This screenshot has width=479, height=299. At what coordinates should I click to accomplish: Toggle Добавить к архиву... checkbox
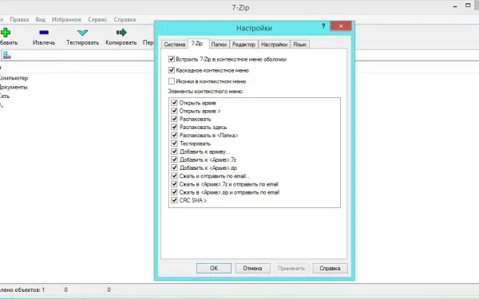174,151
